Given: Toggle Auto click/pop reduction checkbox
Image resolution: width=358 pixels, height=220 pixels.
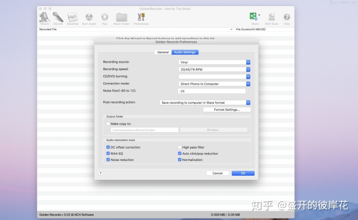Looking at the screenshot, I should point(179,153).
